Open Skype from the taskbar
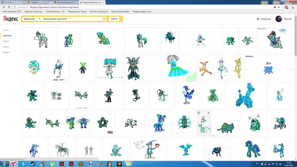The height and width of the screenshot is (167, 297). 23,164
